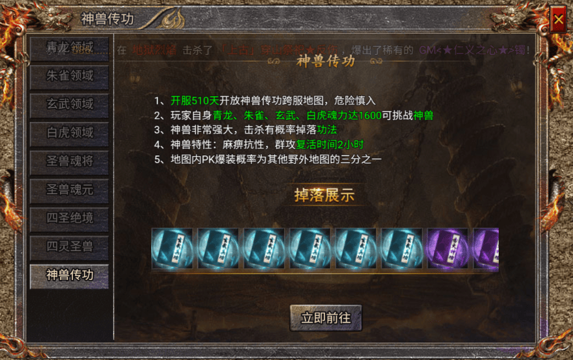Switch to the 朱雀领域 tab

click(x=69, y=76)
